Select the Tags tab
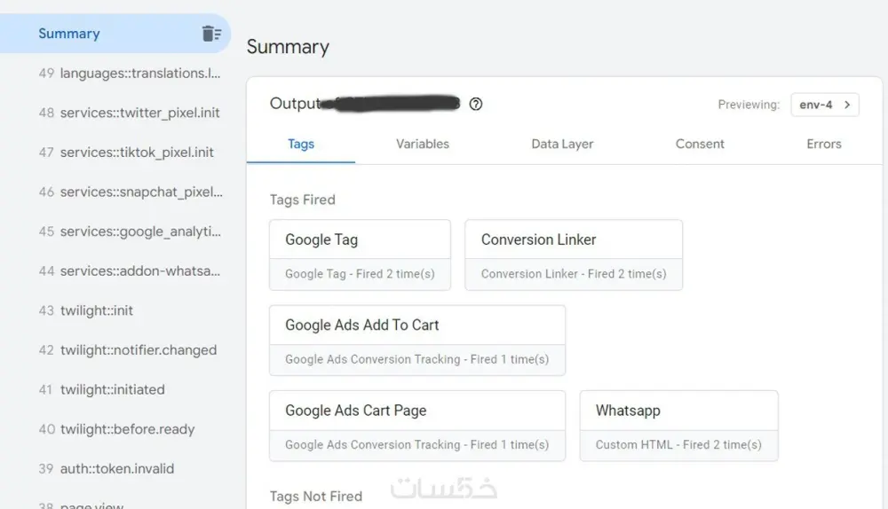 pos(301,144)
